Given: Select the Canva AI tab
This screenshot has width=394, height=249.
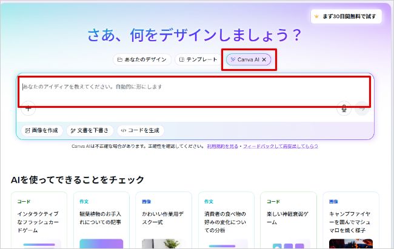Looking at the screenshot, I should [249, 59].
